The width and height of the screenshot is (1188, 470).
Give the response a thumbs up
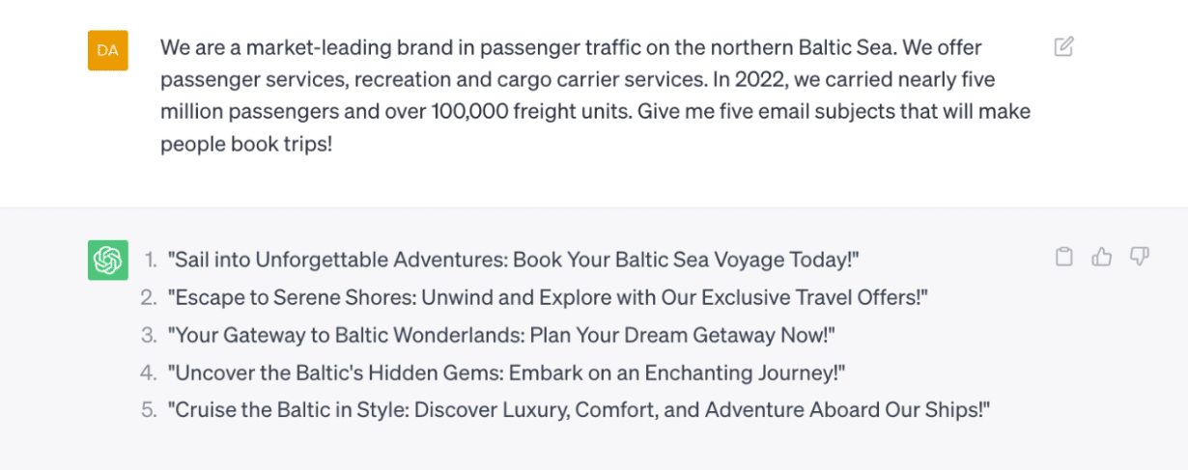(1102, 257)
